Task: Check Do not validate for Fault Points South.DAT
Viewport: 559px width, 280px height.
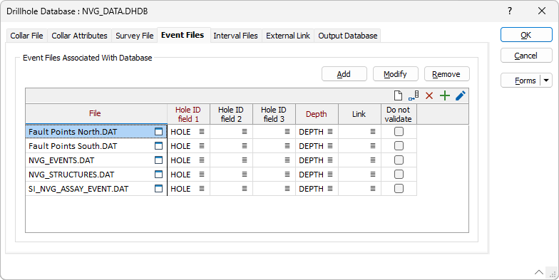Action: pos(399,146)
